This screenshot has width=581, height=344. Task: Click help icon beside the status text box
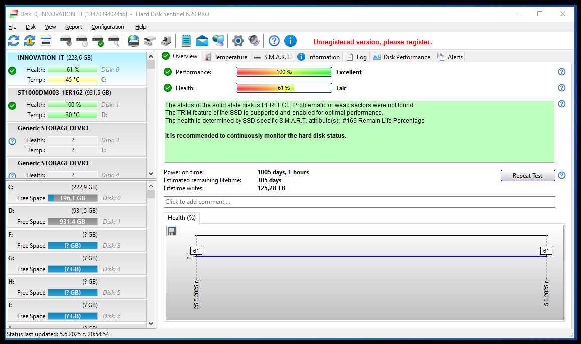(562, 104)
